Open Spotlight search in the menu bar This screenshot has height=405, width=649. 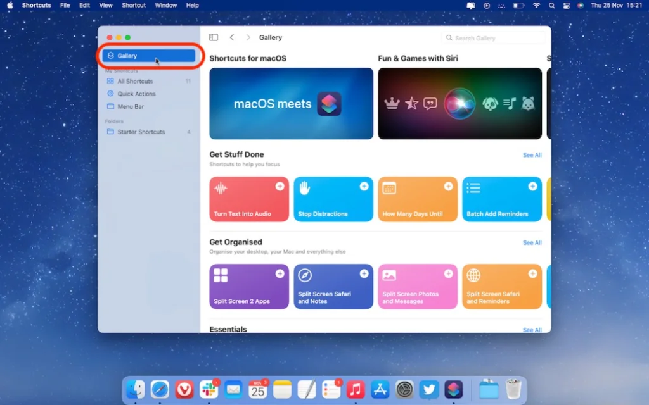coord(551,5)
